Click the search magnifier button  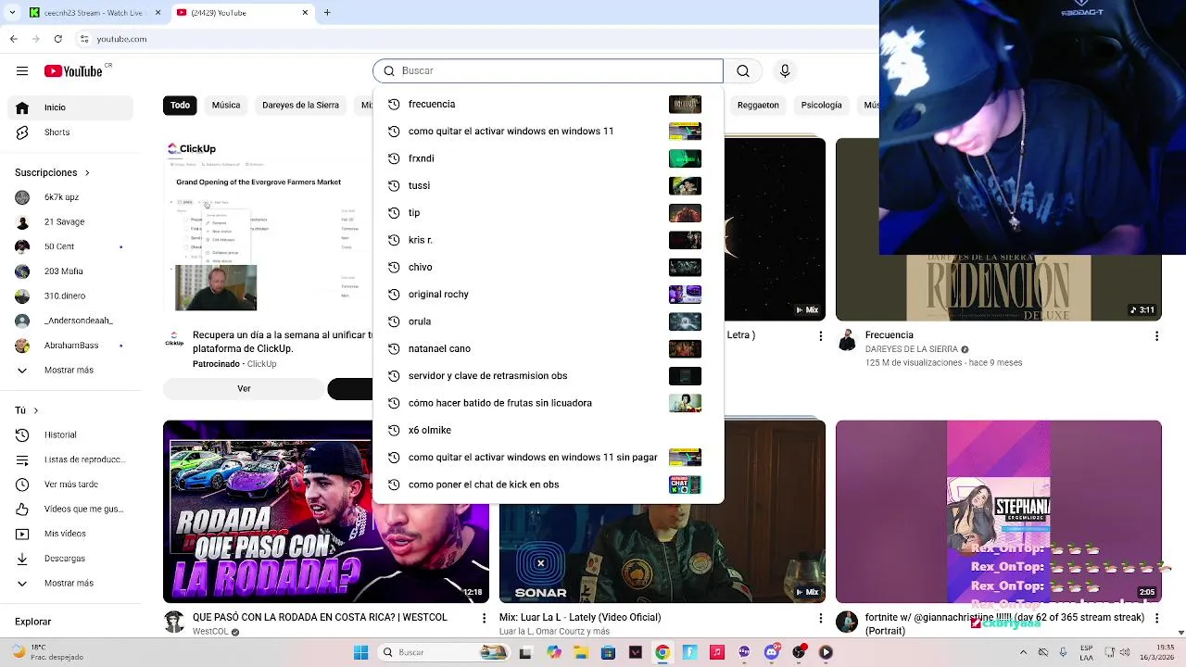[x=743, y=71]
